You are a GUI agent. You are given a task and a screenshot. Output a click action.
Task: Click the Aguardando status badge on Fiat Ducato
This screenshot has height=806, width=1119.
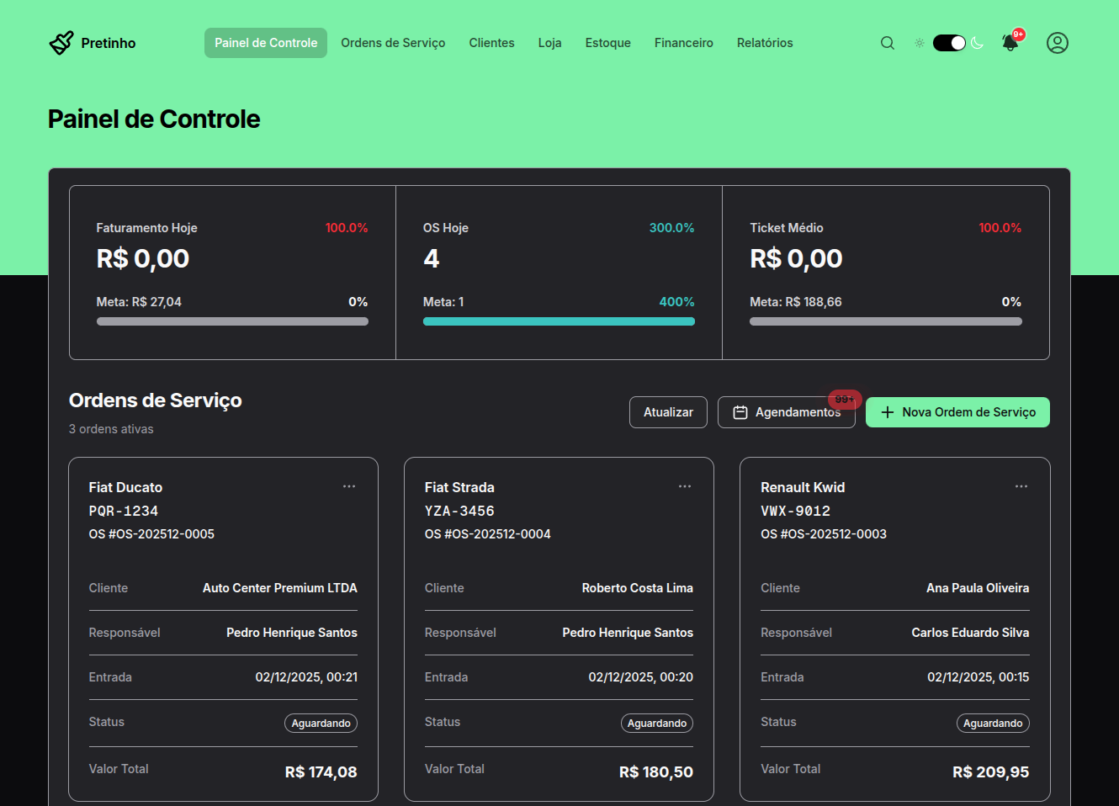pos(321,724)
